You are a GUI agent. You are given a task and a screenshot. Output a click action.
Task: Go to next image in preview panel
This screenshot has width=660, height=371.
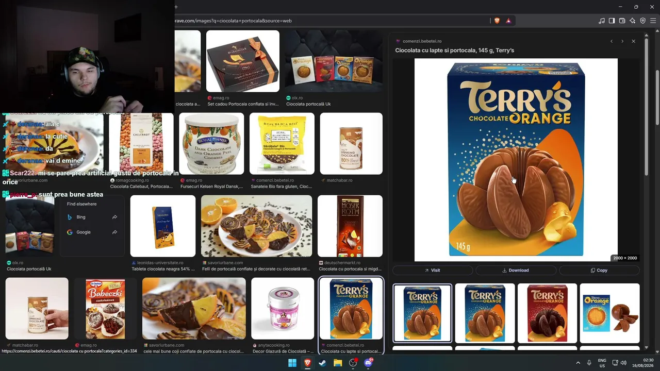click(x=622, y=41)
